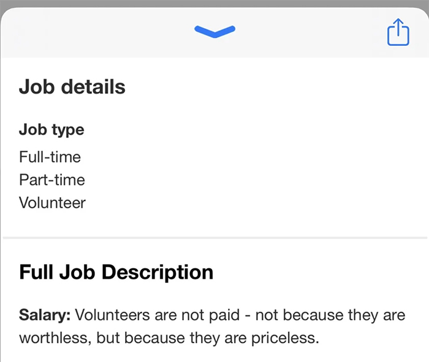Click the "Full Job Description" heading

pyautogui.click(x=116, y=272)
